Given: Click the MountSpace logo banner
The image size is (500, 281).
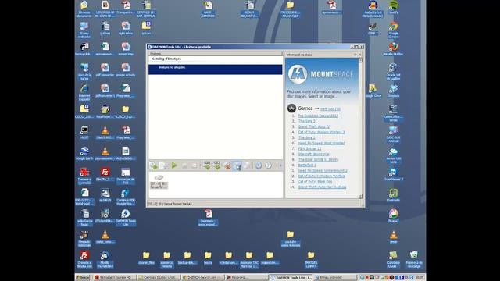Looking at the screenshot, I should coord(321,74).
